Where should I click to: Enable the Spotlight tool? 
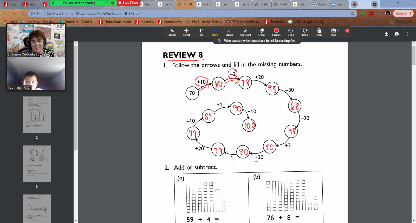[x=245, y=32]
